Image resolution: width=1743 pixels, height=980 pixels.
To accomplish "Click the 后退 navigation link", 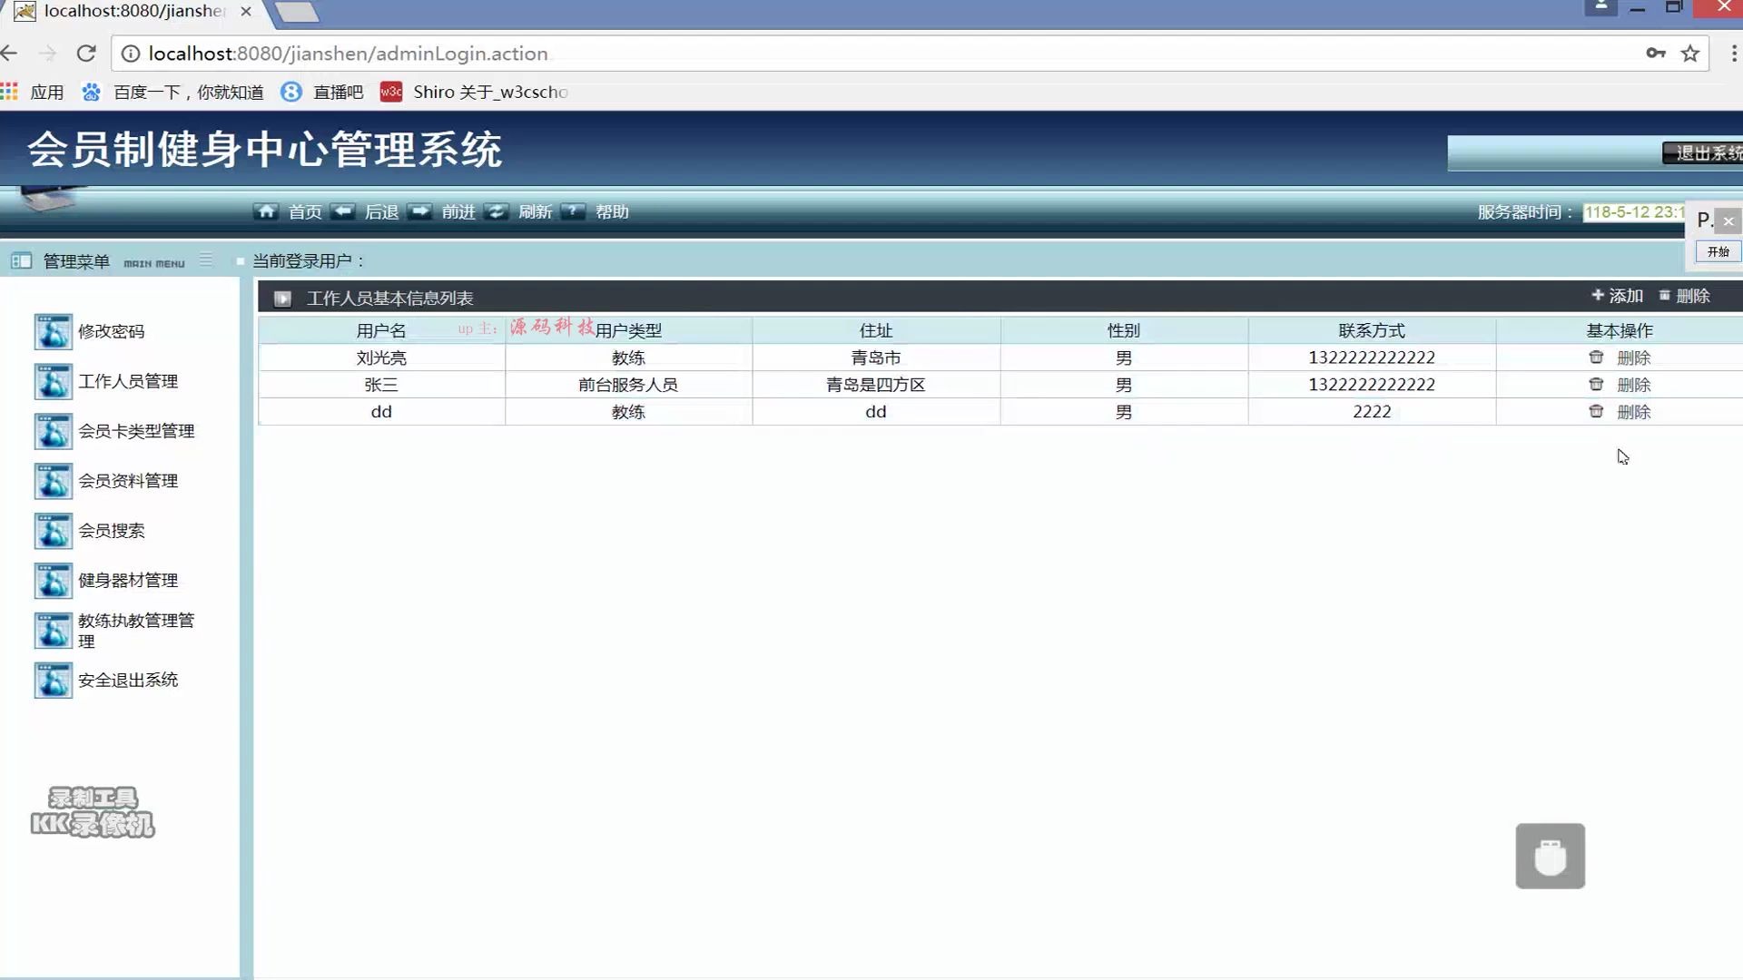I will 381,211.
